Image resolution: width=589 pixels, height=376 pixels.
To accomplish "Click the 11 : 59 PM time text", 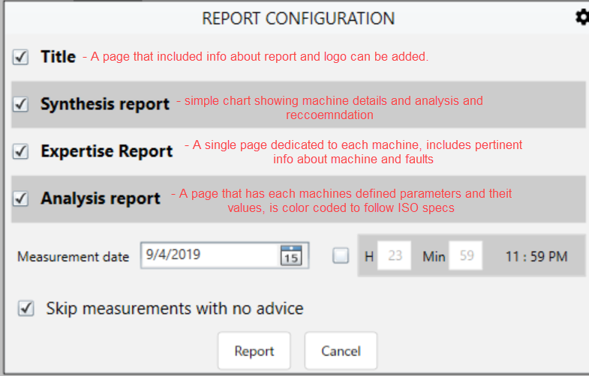I will 536,257.
